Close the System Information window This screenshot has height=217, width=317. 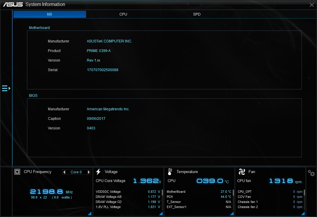(312, 5)
